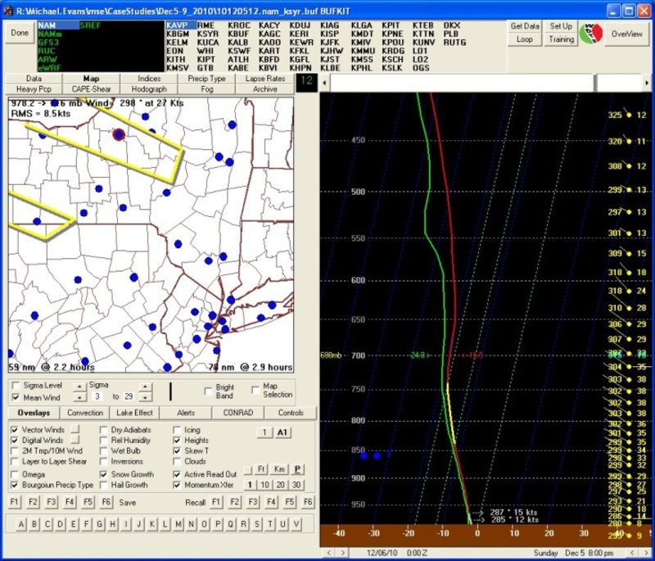655x561 pixels.
Task: Step back with bottom-right previous arrow
Action: (632, 553)
